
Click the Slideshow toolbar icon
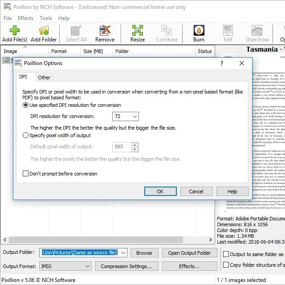point(257,34)
